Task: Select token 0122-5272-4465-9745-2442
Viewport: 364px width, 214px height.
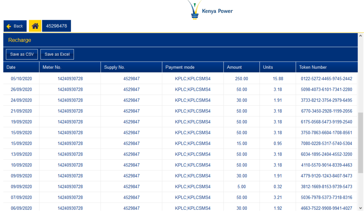Action: (x=326, y=79)
